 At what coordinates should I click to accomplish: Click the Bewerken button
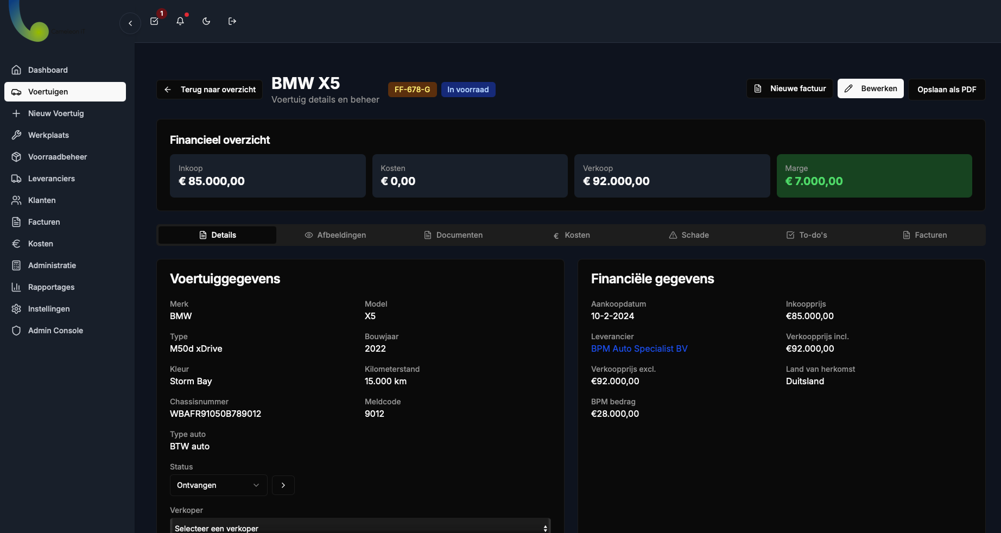pos(870,88)
